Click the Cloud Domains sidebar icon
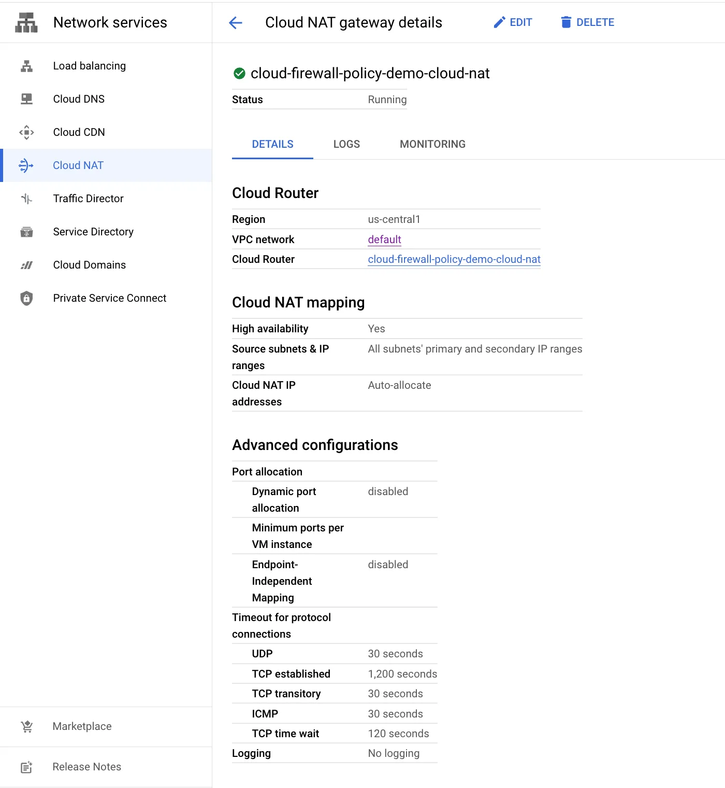The width and height of the screenshot is (725, 788). 26,265
